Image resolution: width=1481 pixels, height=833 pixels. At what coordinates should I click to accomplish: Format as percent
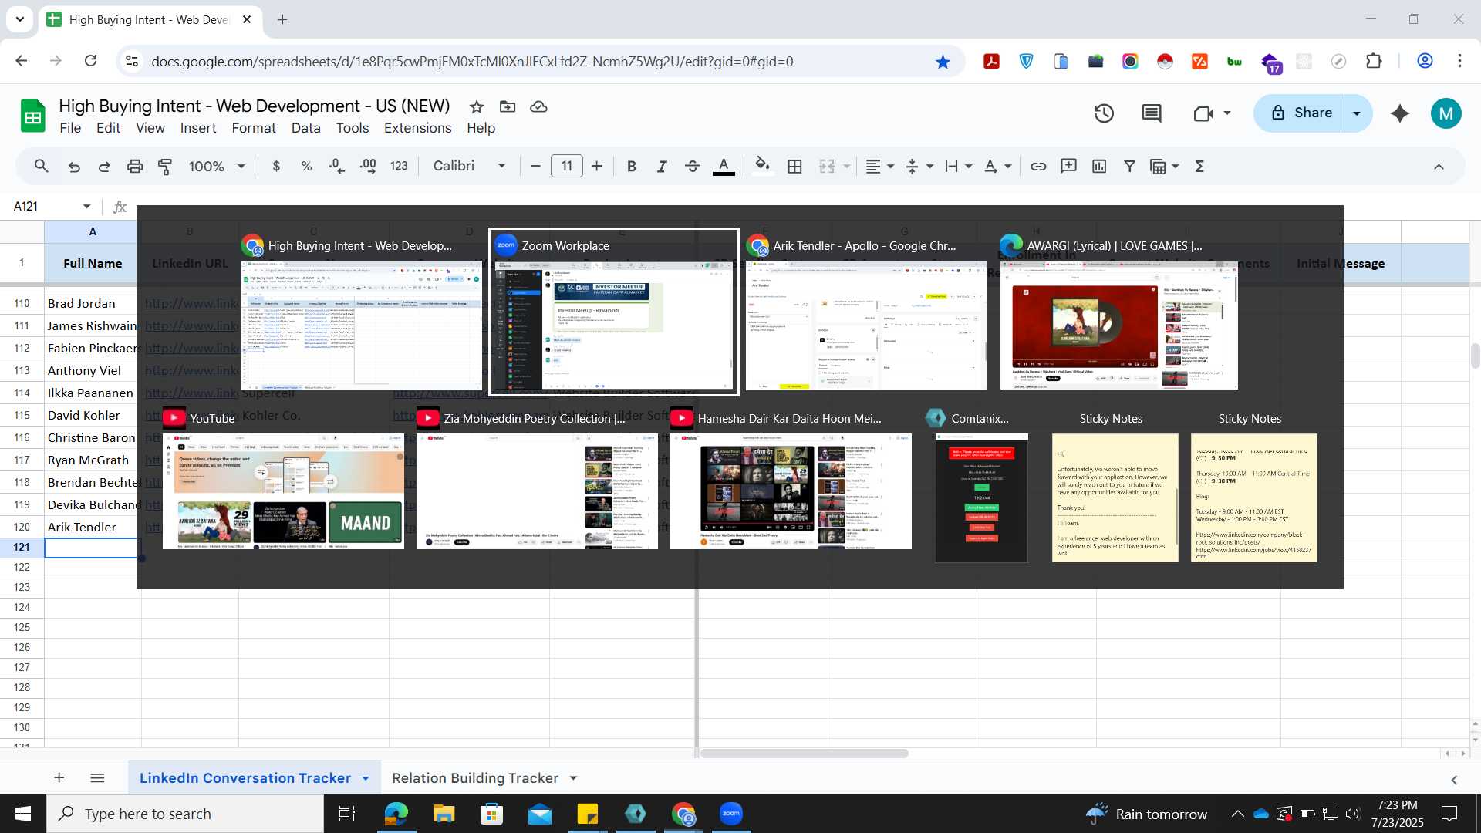306,166
